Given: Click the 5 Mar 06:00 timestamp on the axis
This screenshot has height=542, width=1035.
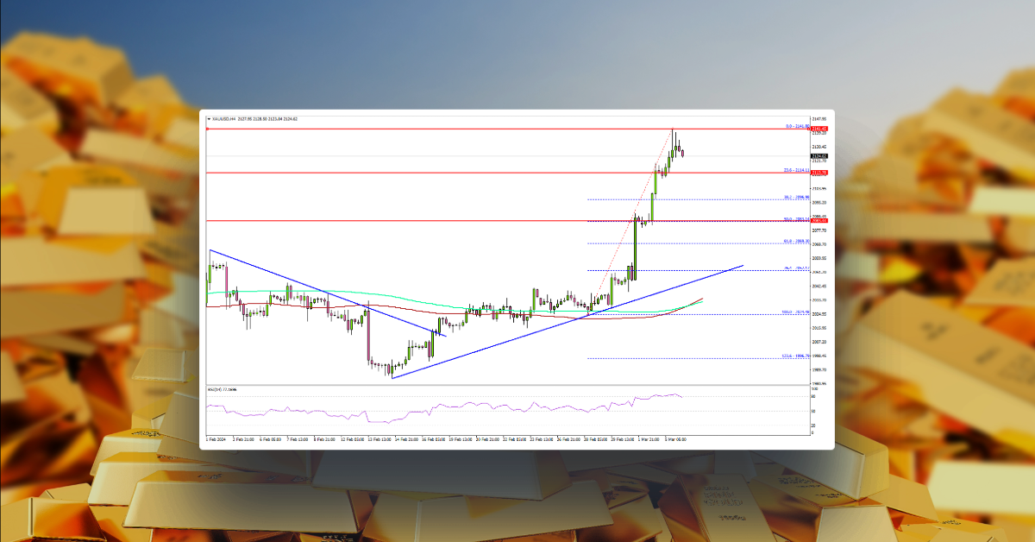Looking at the screenshot, I should click(x=678, y=438).
